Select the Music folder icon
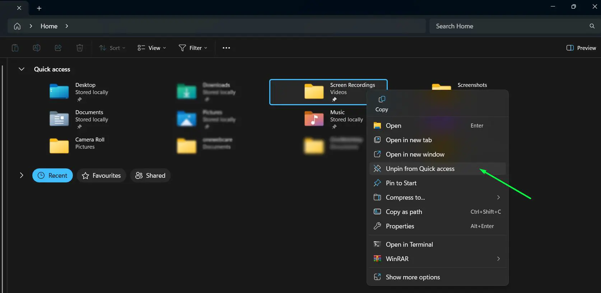The height and width of the screenshot is (293, 601). [314, 118]
